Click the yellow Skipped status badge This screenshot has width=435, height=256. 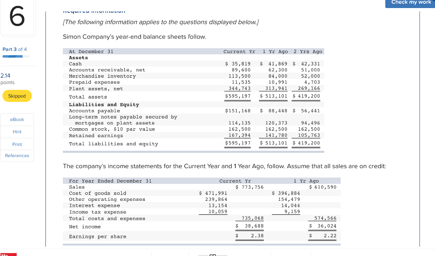pos(17,96)
